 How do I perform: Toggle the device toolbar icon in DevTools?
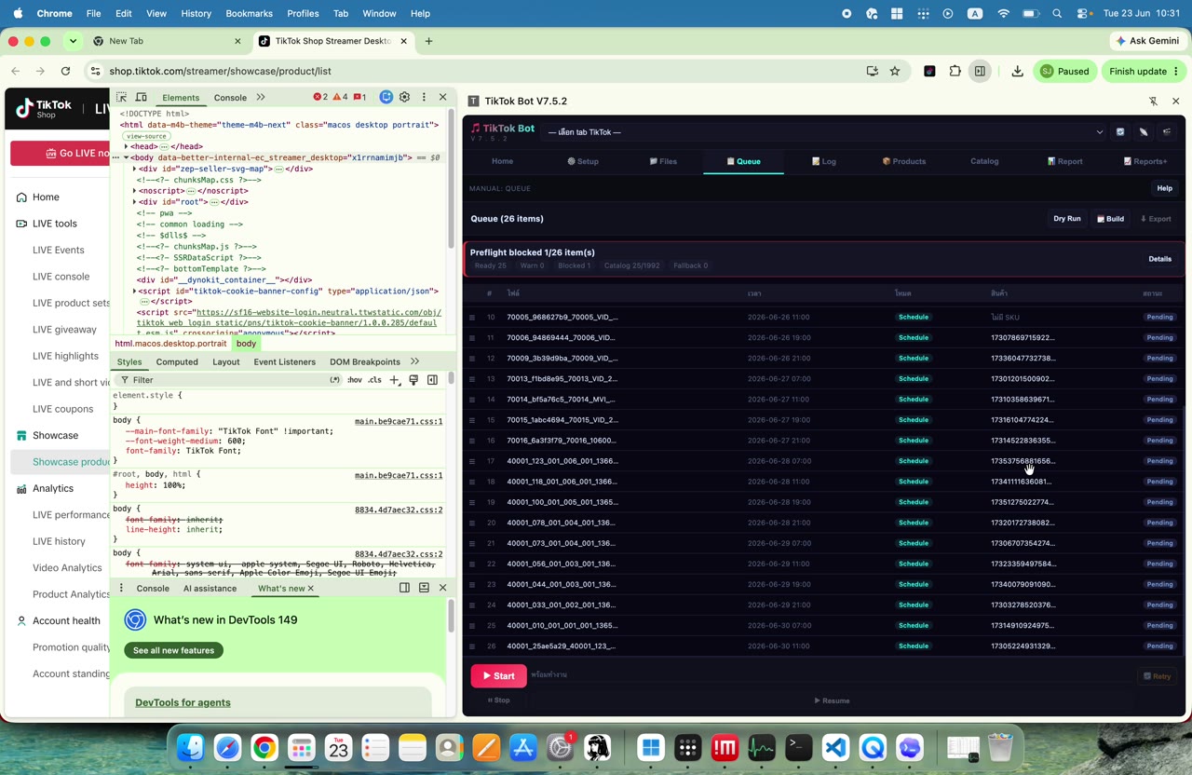click(142, 97)
